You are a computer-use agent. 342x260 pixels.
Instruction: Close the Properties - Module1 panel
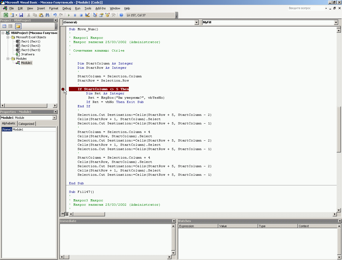tap(56, 112)
